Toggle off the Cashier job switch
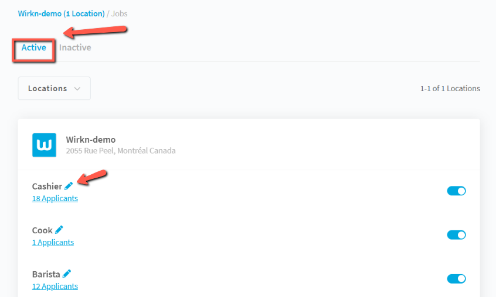This screenshot has width=496, height=297. click(456, 191)
